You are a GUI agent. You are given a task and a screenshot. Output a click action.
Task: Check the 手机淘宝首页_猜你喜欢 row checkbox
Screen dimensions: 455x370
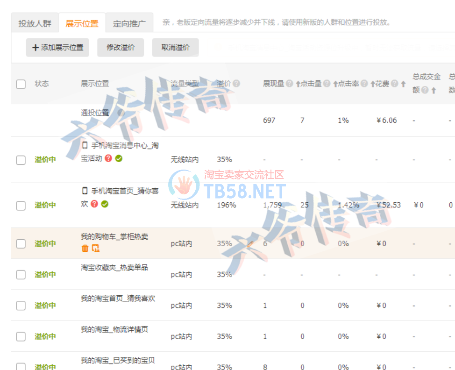pyautogui.click(x=21, y=206)
